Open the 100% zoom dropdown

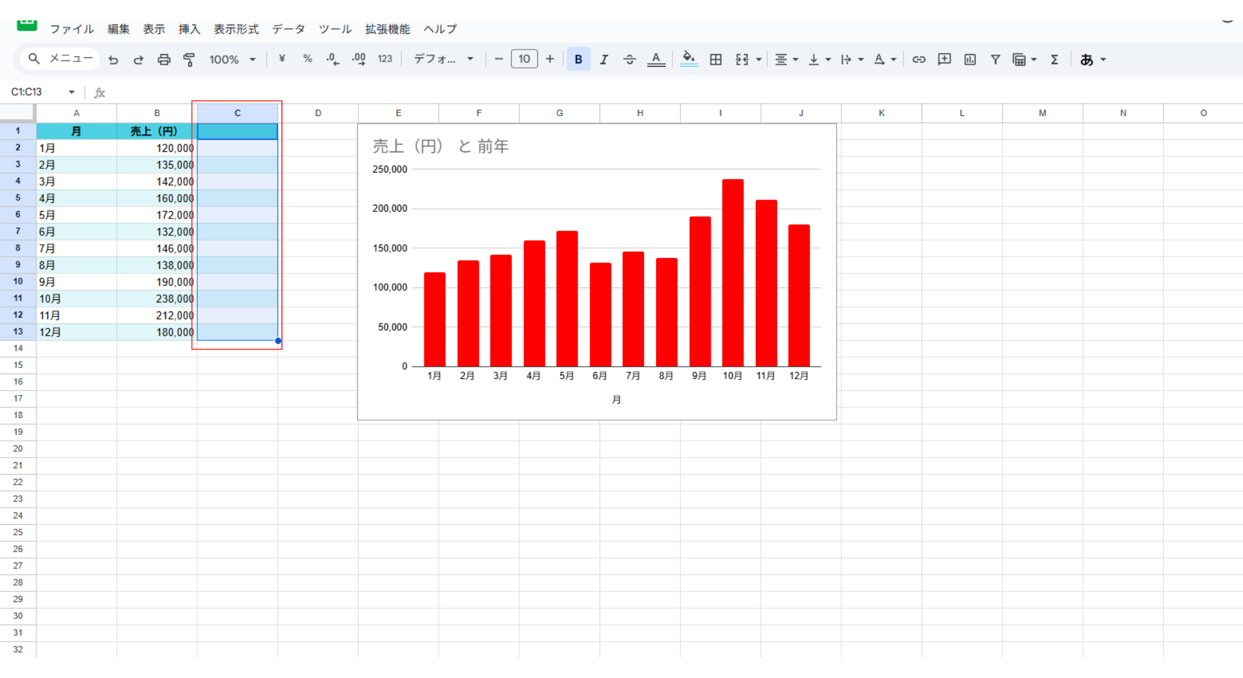pyautogui.click(x=232, y=60)
